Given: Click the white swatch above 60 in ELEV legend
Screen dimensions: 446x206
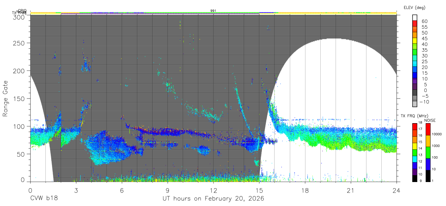Looking at the screenshot, I should click(415, 17).
